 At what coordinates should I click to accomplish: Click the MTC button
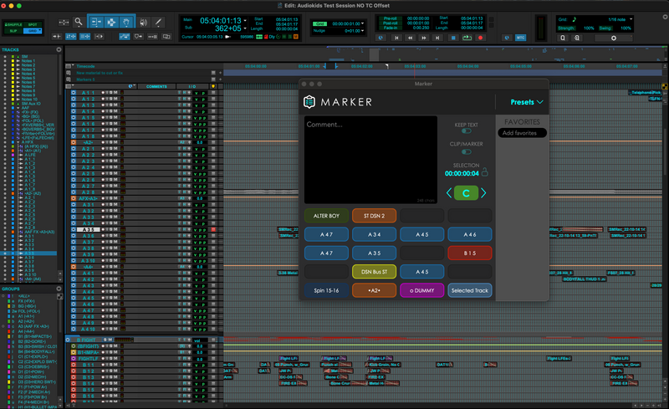click(x=520, y=38)
